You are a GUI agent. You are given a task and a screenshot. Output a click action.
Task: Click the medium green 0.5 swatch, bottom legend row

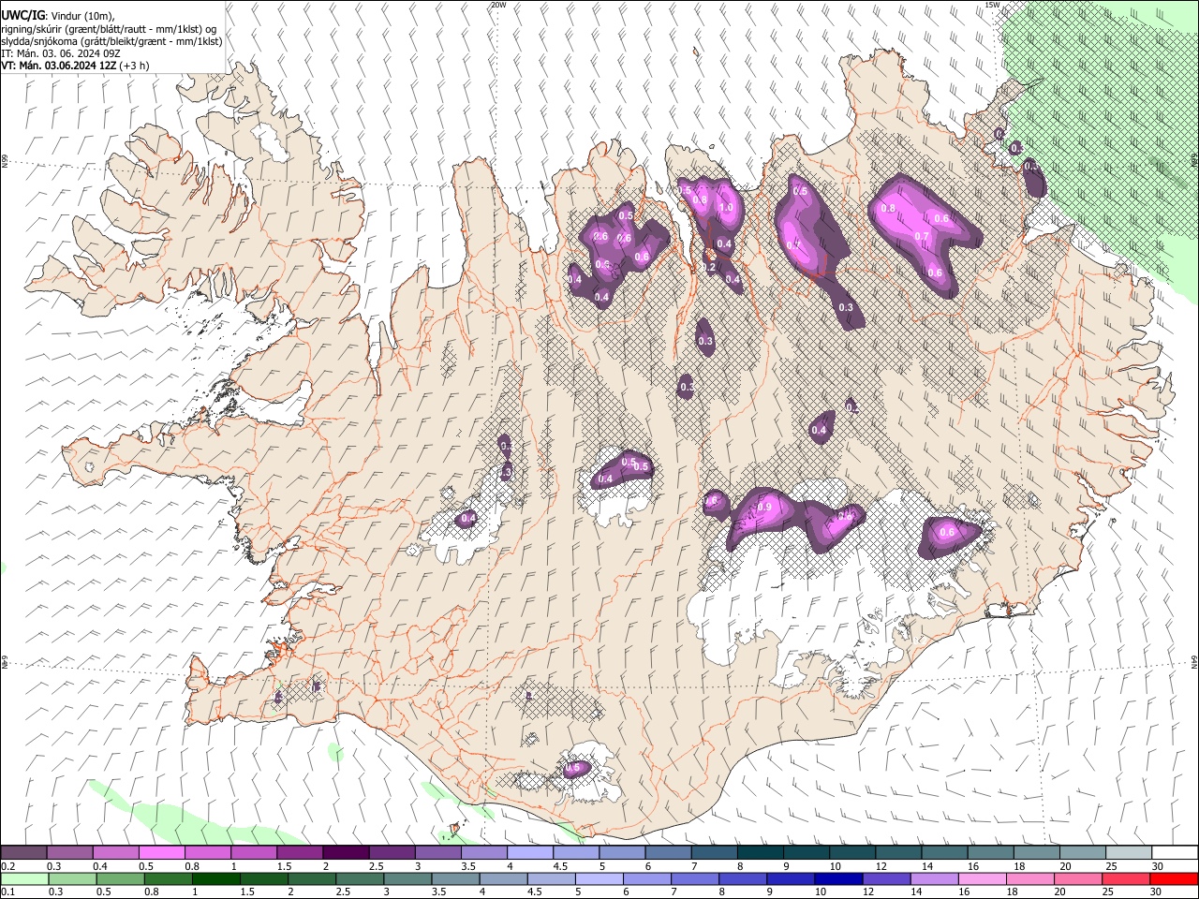coord(120,879)
